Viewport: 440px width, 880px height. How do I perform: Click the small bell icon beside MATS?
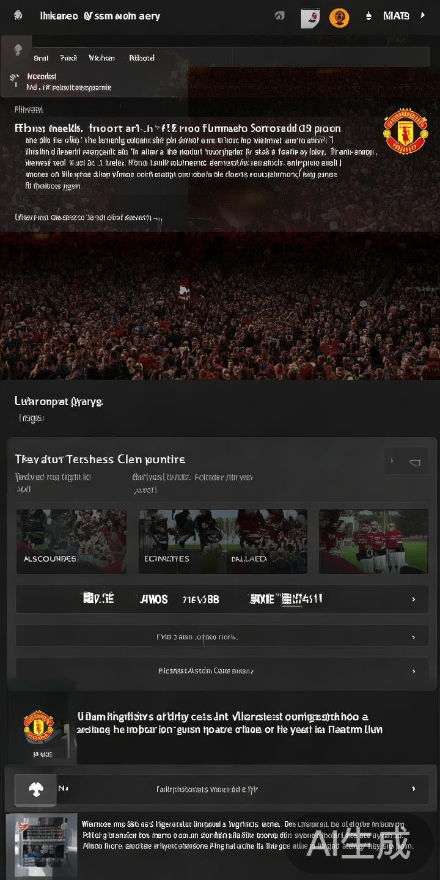point(369,16)
